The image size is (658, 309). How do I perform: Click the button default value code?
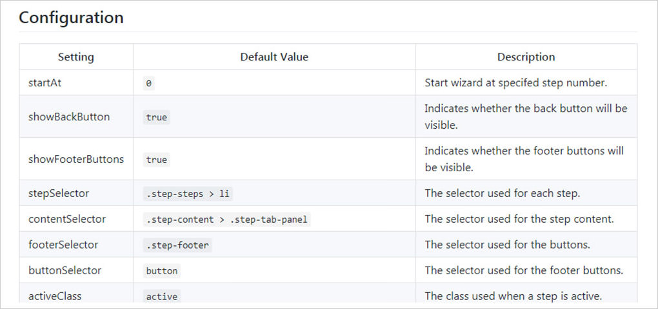pyautogui.click(x=162, y=271)
